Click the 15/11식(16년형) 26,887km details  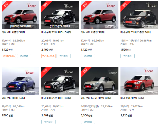[136, 40]
